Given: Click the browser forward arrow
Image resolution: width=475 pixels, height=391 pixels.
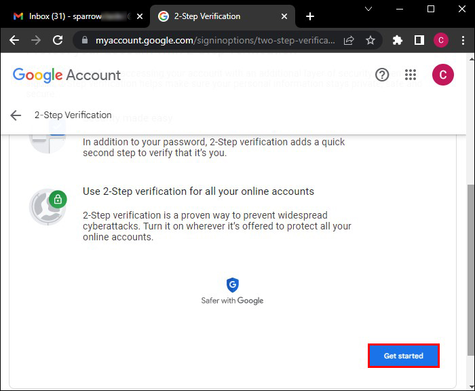Looking at the screenshot, I should point(36,40).
